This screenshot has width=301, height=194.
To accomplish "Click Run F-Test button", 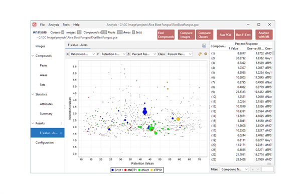I will [243, 34].
